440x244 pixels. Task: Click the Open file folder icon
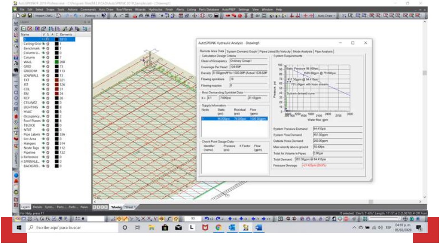point(23,16)
